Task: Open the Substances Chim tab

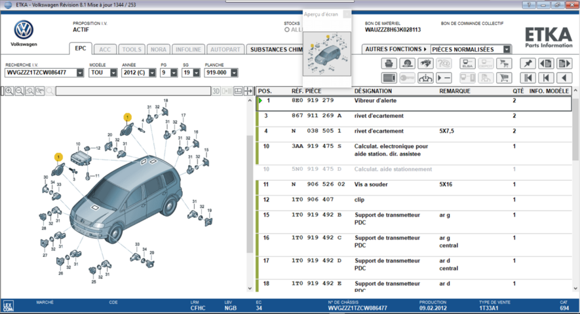Action: click(275, 50)
